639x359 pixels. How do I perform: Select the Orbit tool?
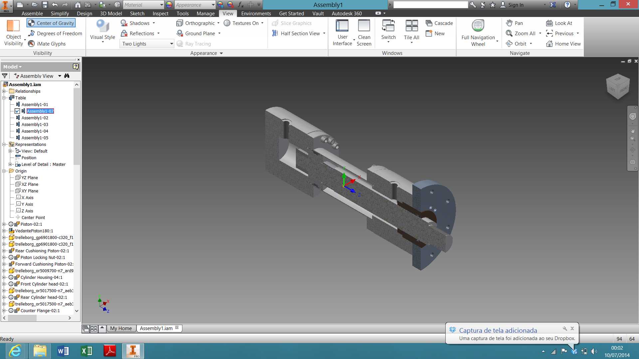tap(517, 44)
